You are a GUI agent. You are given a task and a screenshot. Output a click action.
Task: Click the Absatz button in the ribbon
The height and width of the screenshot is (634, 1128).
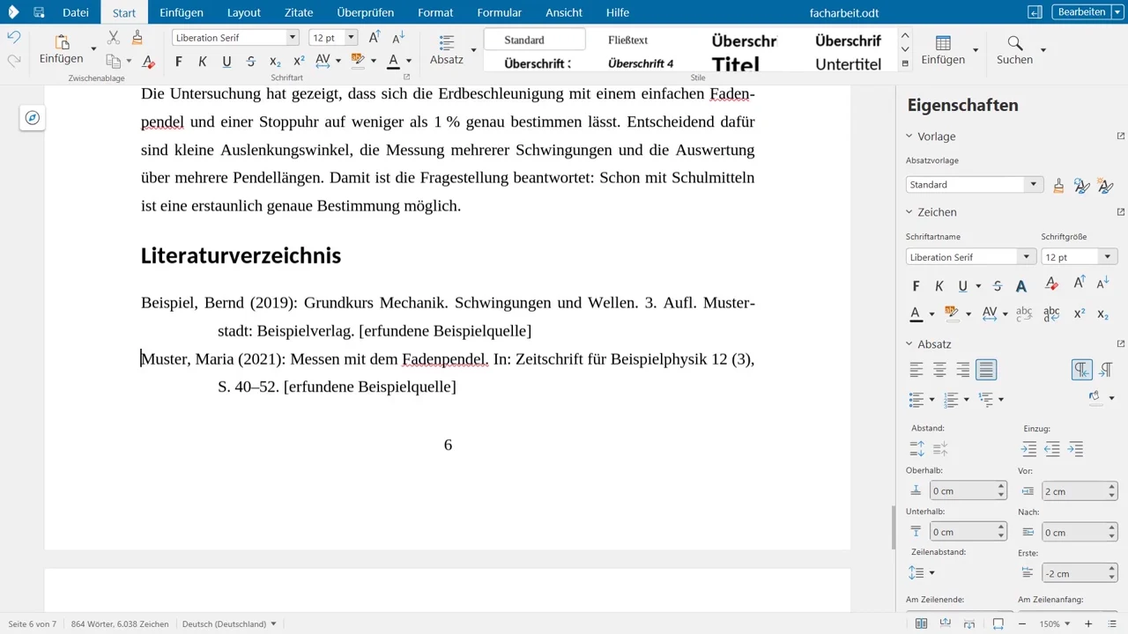(x=447, y=50)
